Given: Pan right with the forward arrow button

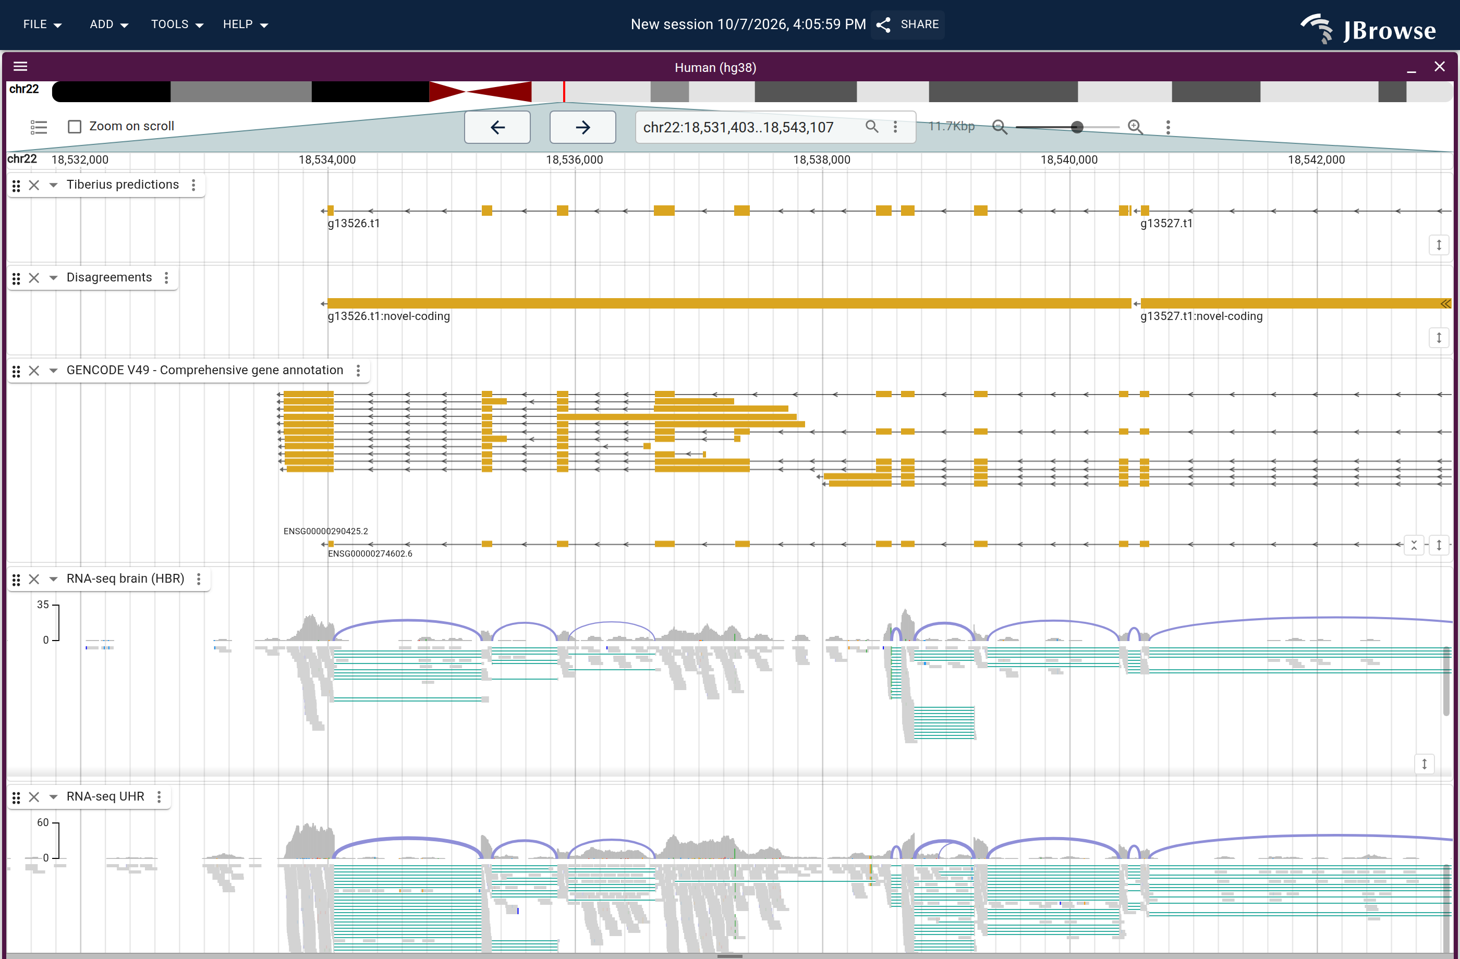Looking at the screenshot, I should pos(583,127).
